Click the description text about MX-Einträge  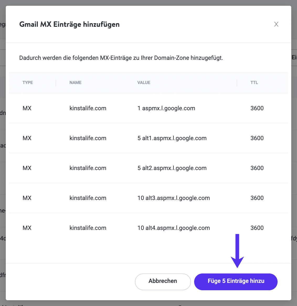coord(121,58)
